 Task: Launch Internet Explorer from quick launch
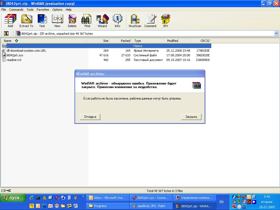[32, 197]
